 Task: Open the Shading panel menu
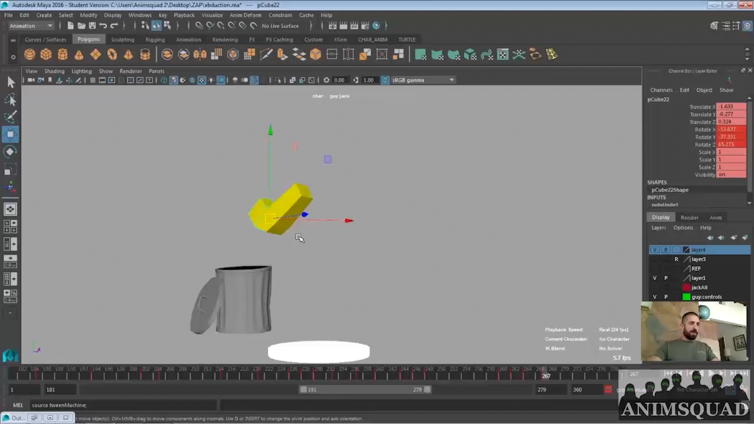click(54, 71)
